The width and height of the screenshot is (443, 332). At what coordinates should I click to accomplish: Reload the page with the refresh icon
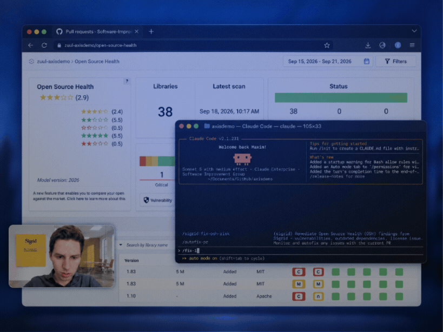pyautogui.click(x=44, y=45)
